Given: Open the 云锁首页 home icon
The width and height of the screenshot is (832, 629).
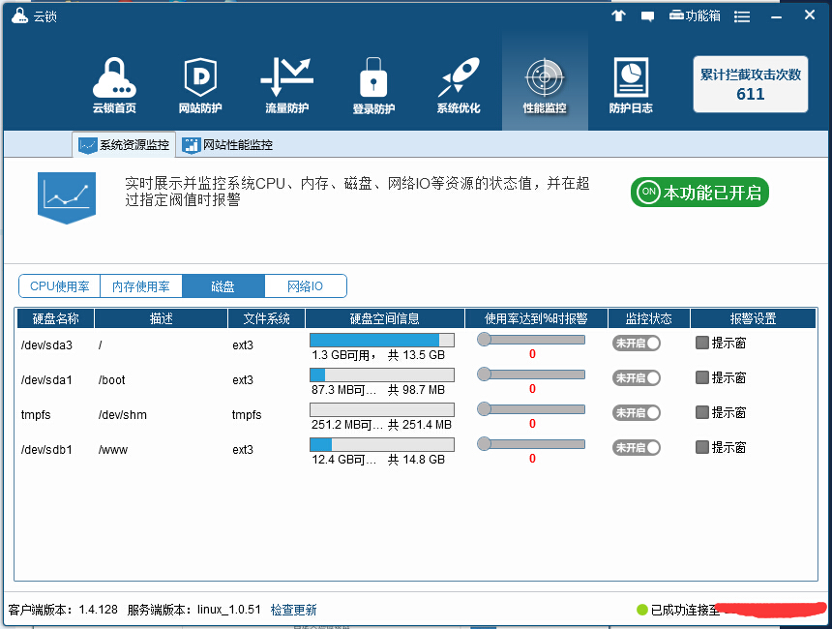Looking at the screenshot, I should [114, 85].
